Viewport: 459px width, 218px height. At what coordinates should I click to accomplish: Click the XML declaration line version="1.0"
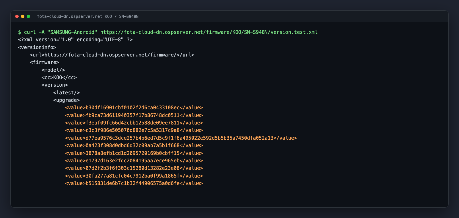coord(75,40)
